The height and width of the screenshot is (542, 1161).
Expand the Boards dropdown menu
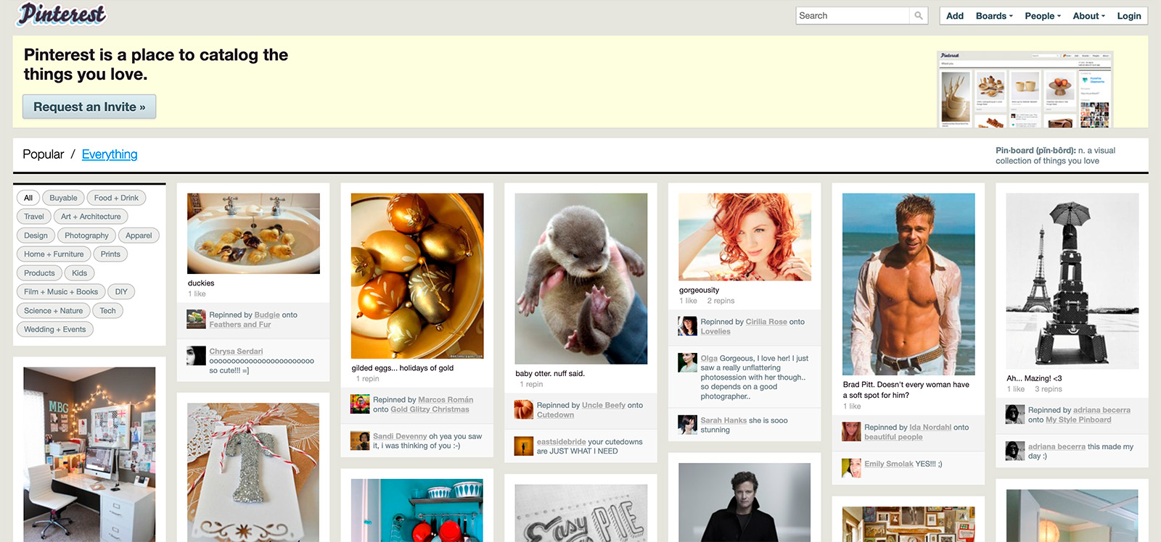(993, 16)
